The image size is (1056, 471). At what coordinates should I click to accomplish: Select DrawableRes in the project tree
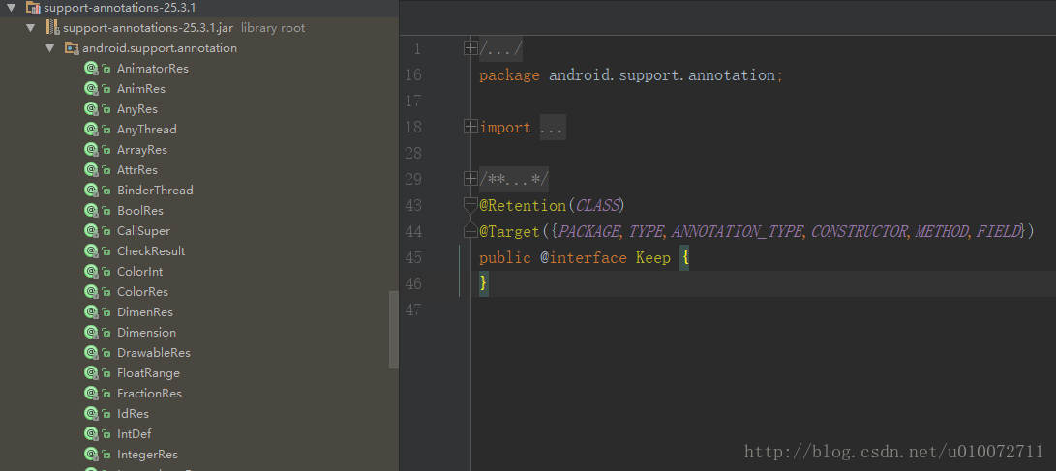(x=154, y=353)
